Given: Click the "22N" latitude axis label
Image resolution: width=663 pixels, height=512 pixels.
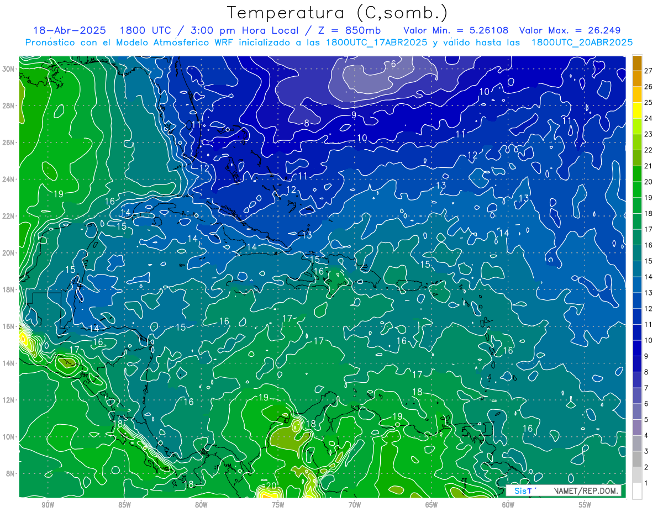Looking at the screenshot, I should click(x=8, y=216).
